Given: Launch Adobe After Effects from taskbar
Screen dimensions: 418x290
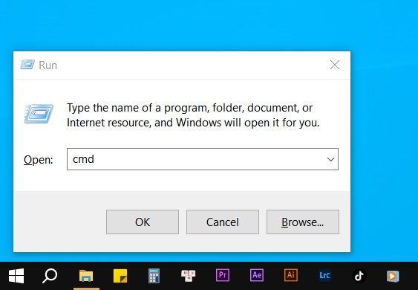Looking at the screenshot, I should (x=257, y=275).
